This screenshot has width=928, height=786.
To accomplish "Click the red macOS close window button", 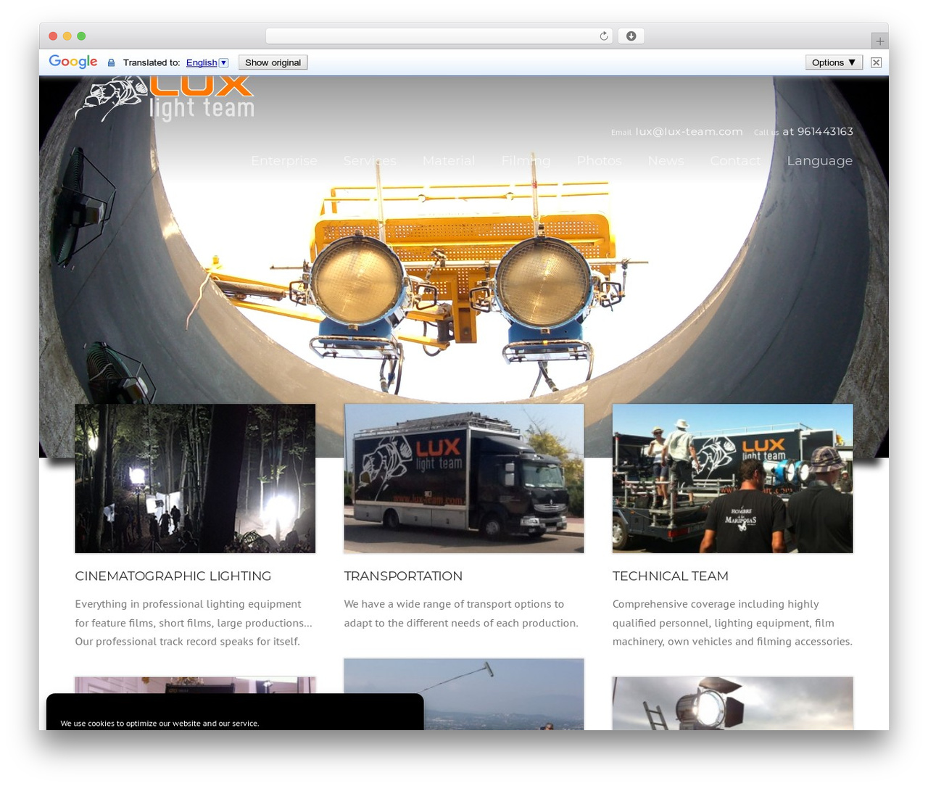I will tap(53, 36).
